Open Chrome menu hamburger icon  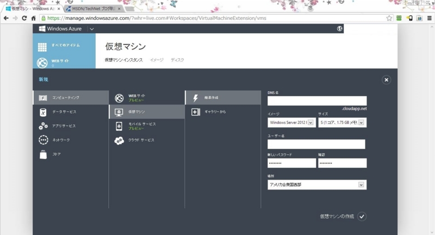click(x=429, y=18)
